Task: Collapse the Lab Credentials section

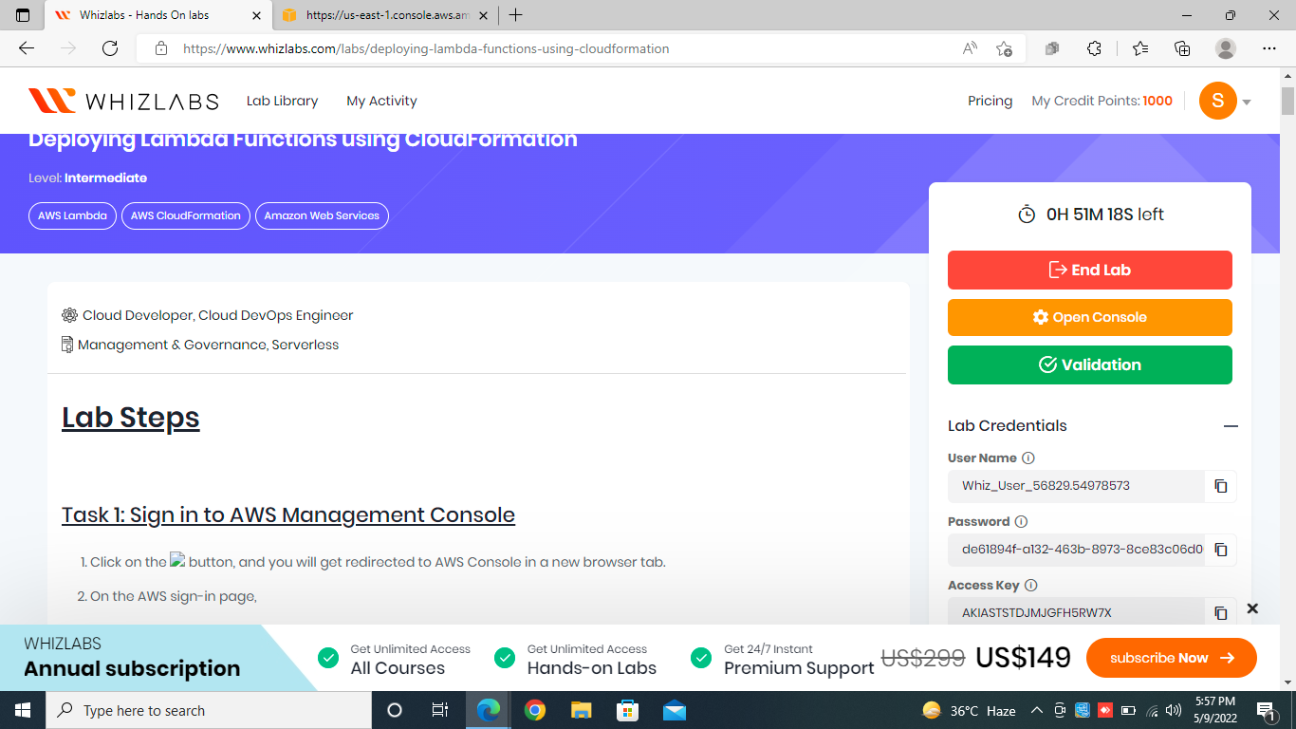Action: 1231,425
